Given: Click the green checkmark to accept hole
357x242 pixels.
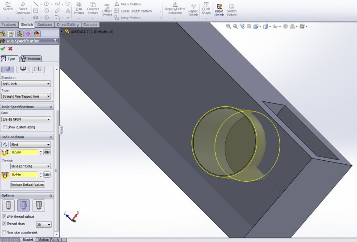Looking at the screenshot, I should [3, 49].
